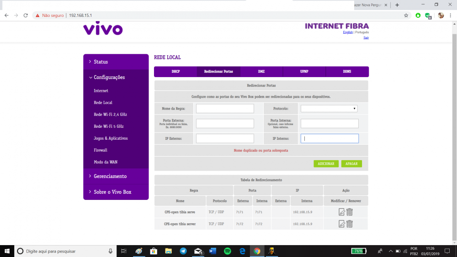457x257 pixels.
Task: Focus the Nome da Regra field
Action: [225, 109]
